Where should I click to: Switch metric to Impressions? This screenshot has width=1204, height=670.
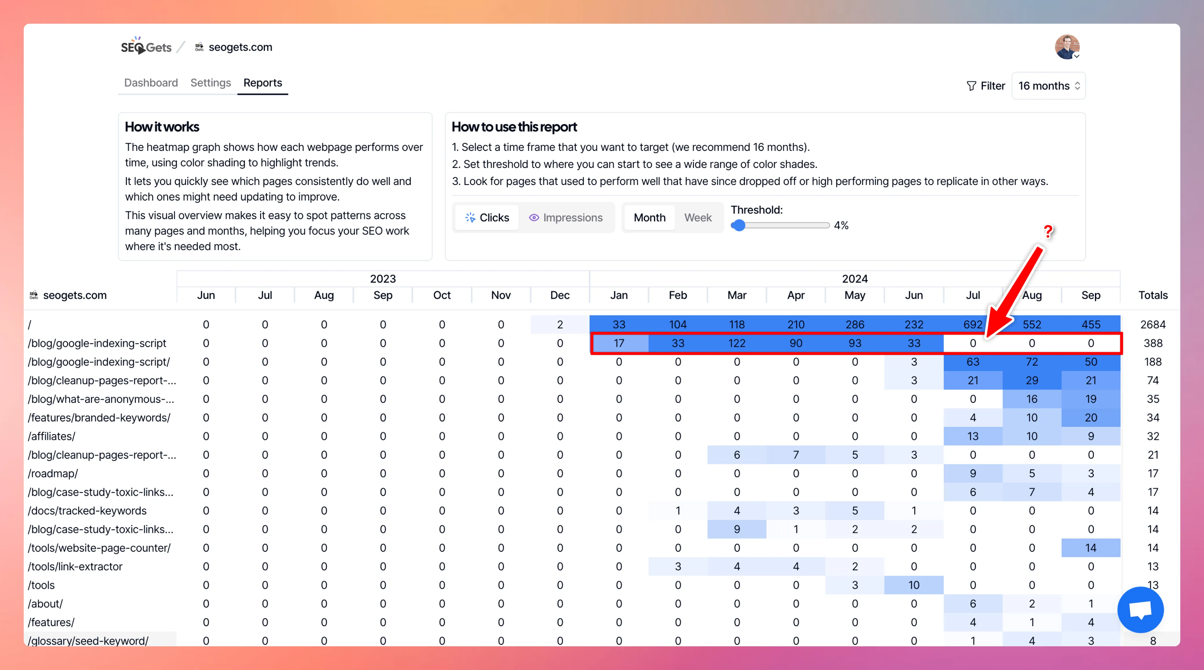click(566, 218)
